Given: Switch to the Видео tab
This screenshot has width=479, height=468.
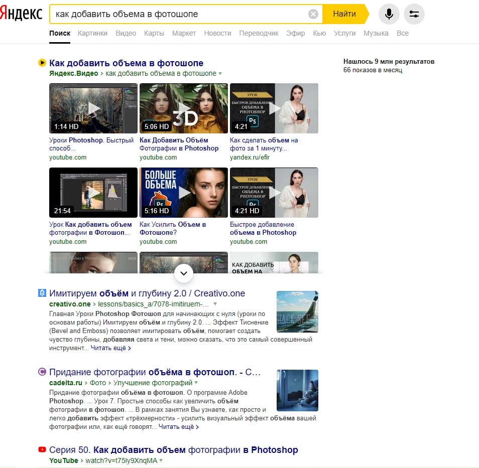Looking at the screenshot, I should click(x=126, y=33).
